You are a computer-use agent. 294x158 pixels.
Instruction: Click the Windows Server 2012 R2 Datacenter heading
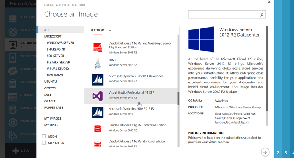click(239, 32)
